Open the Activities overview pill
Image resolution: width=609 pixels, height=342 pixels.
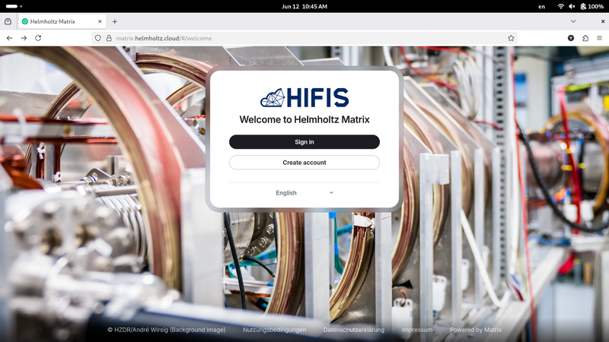[x=14, y=6]
